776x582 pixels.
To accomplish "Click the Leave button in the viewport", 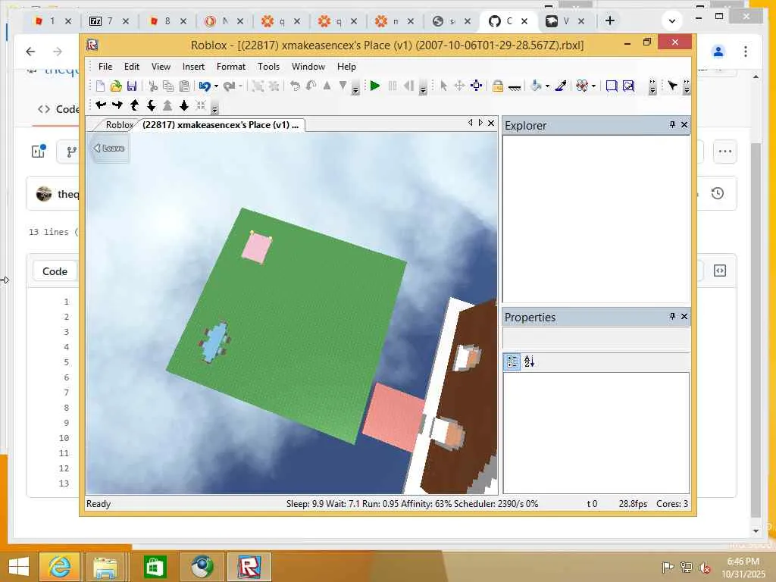I will pyautogui.click(x=109, y=148).
